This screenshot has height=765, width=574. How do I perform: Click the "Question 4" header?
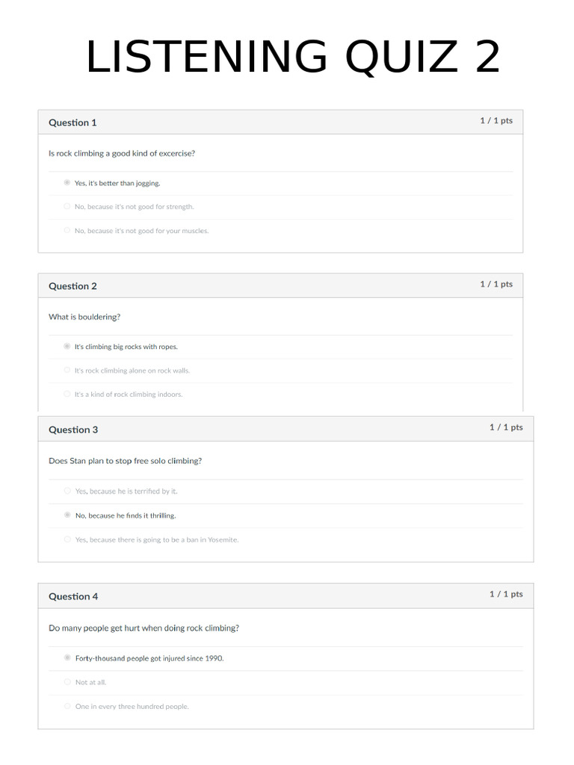coord(73,596)
